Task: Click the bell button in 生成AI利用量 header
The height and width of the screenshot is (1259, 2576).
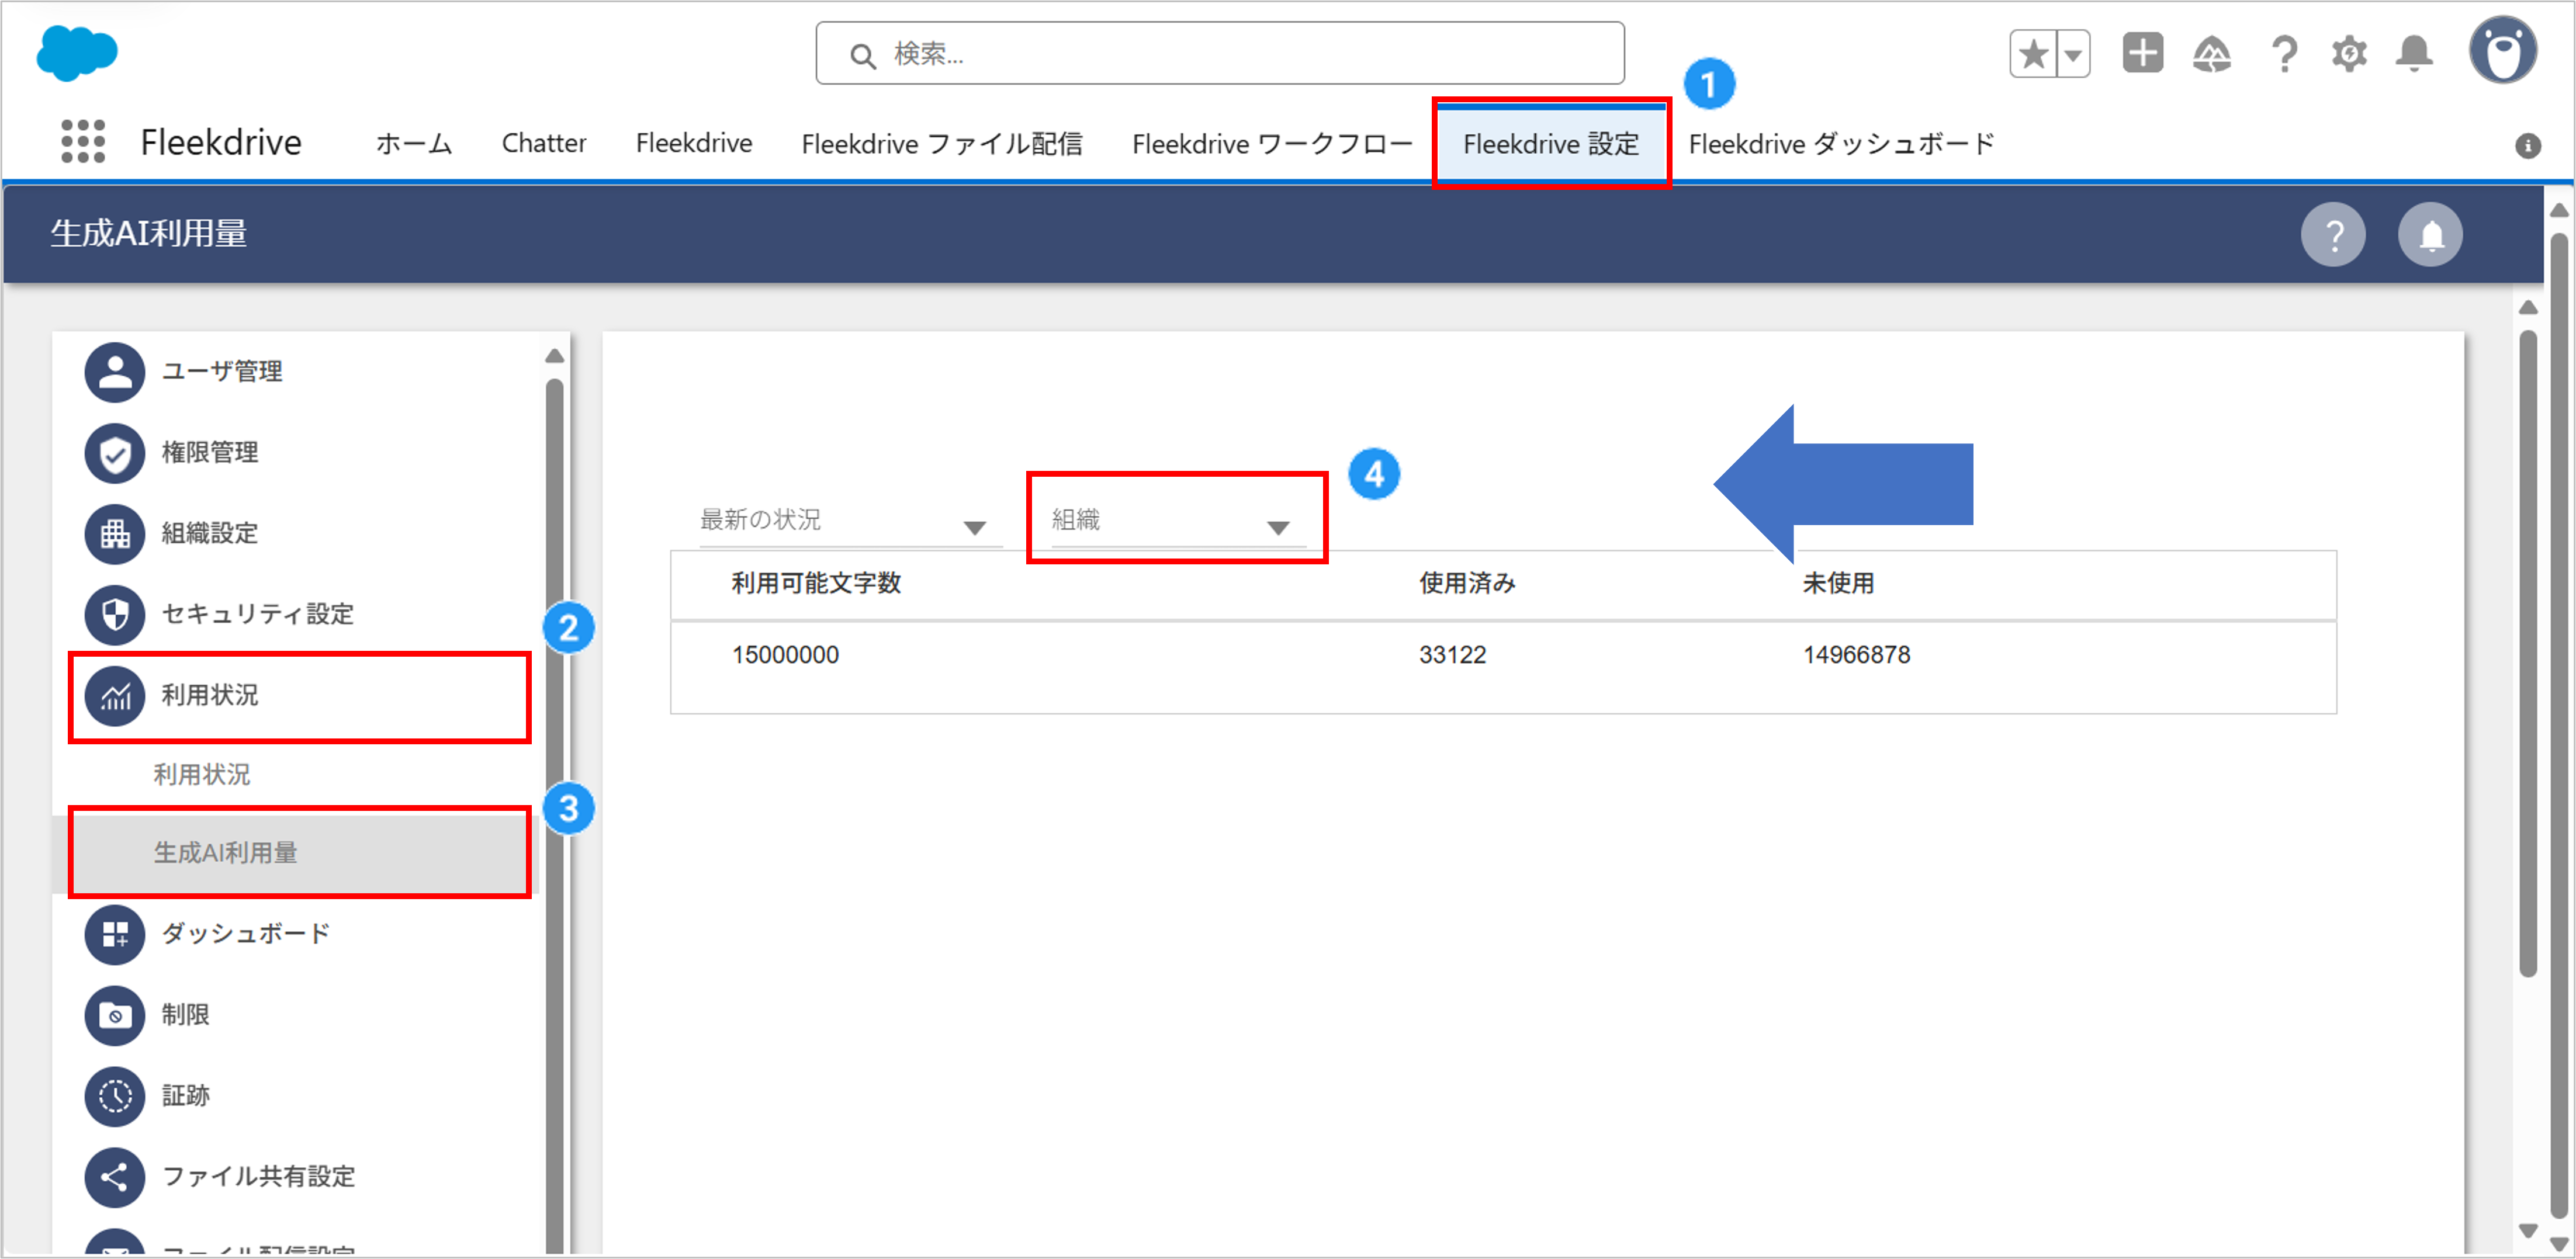Action: click(x=2430, y=235)
